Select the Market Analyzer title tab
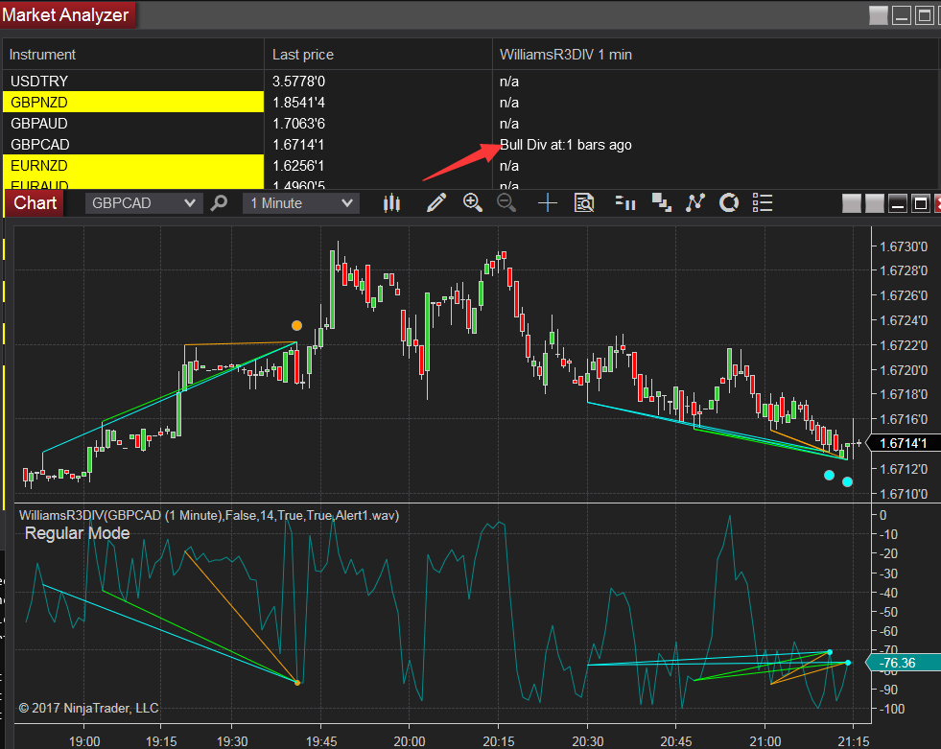 point(66,14)
